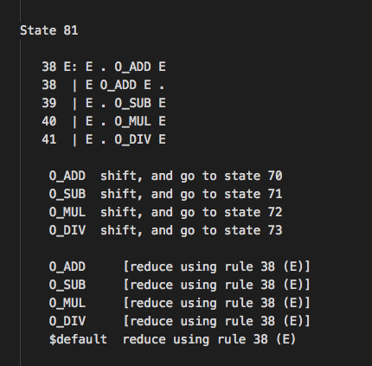Click the O_MUL token in the shift actions
Screen dimensions: 372x366
click(67, 212)
